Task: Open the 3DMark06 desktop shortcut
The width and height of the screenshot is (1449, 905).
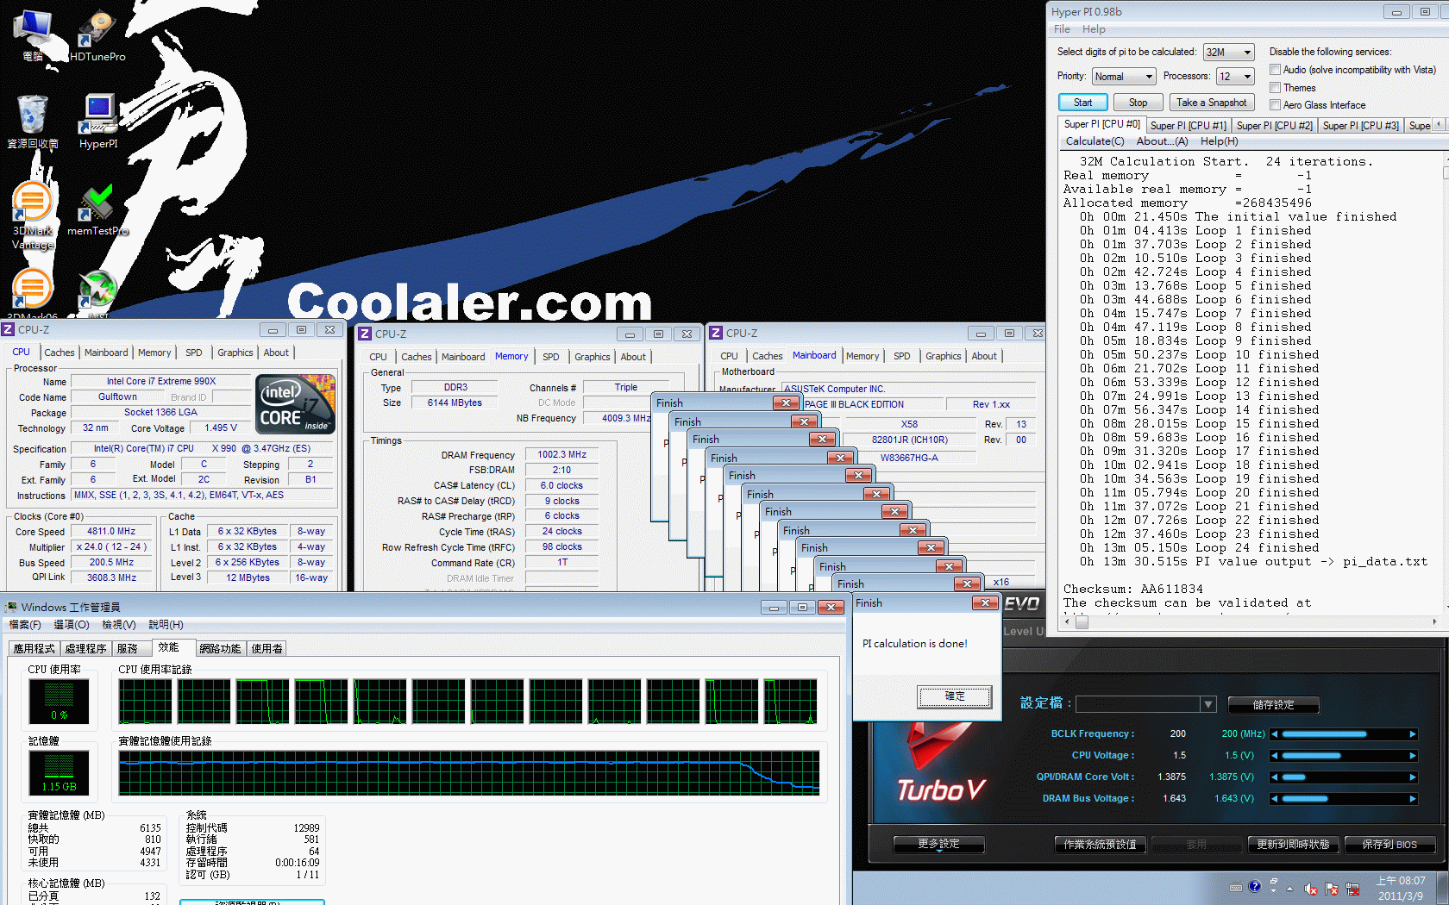Action: tap(33, 293)
